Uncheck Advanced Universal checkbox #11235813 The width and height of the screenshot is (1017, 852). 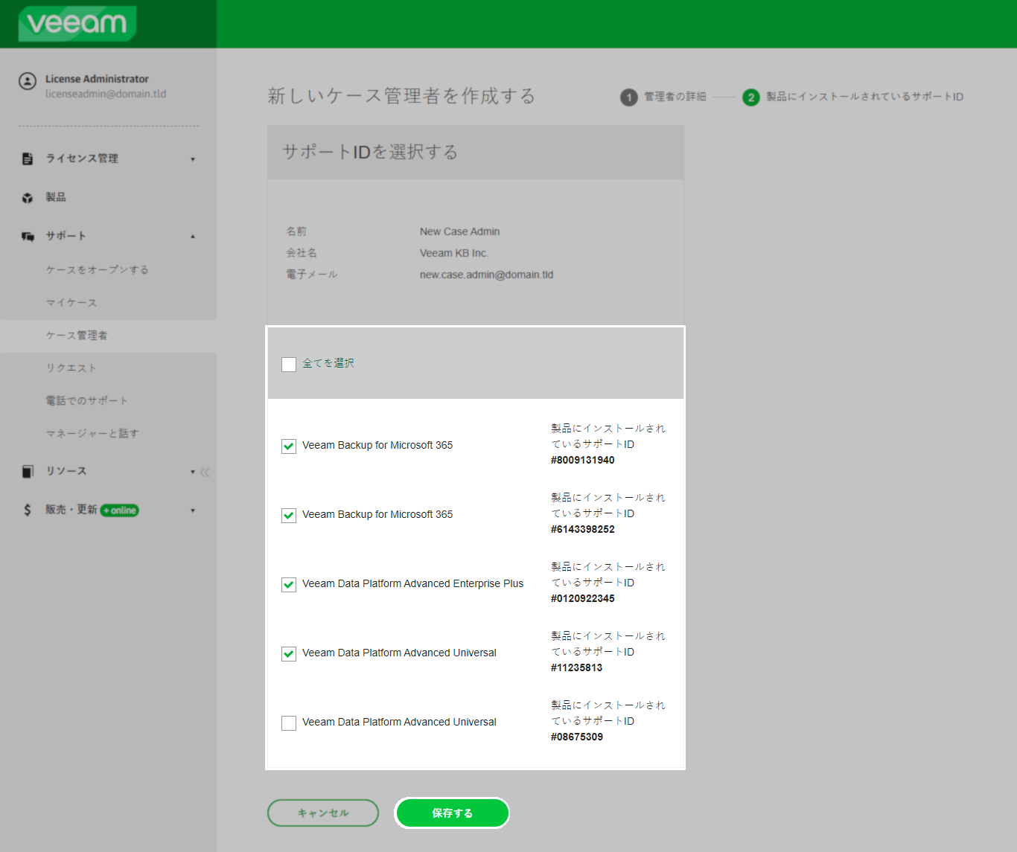coord(289,654)
